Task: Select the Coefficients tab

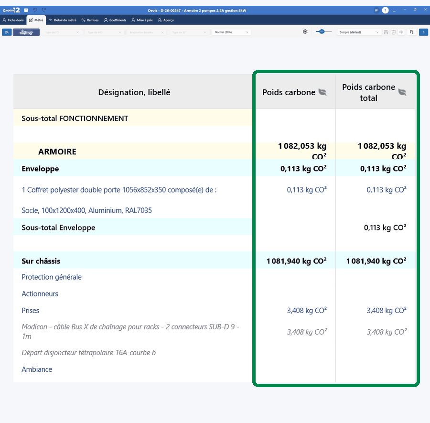Action: pyautogui.click(x=115, y=20)
